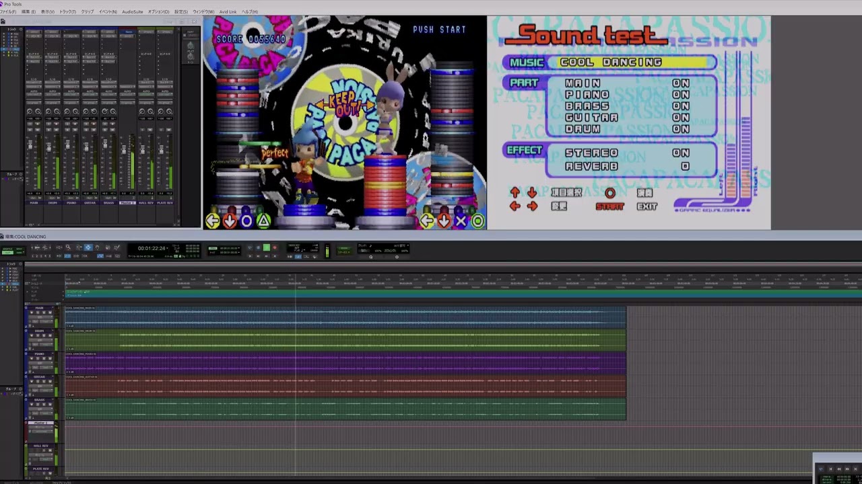This screenshot has height=484, width=862.
Task: Adjust the MAIN channel fader in Mix window
Action: point(30,145)
